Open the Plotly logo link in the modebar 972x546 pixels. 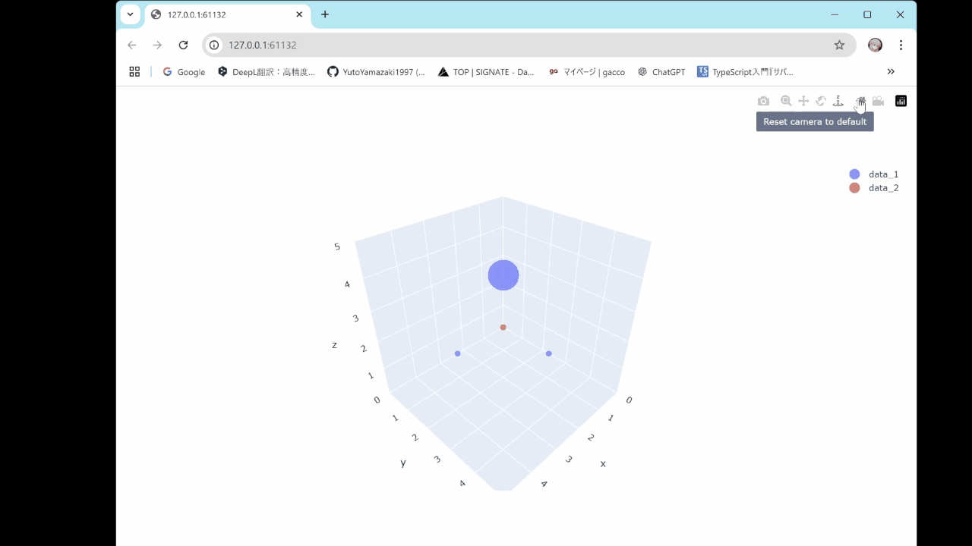[901, 101]
